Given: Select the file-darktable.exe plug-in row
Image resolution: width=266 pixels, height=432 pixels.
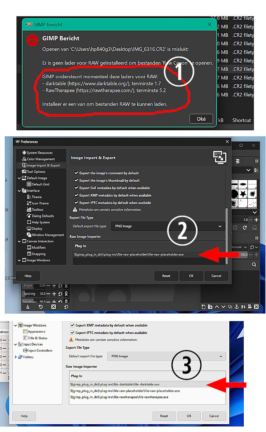Looking at the screenshot, I should [147, 384].
